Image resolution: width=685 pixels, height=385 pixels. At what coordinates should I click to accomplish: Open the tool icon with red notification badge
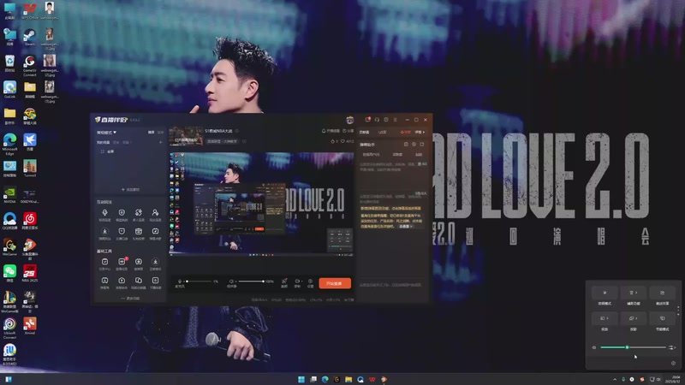pos(122,264)
